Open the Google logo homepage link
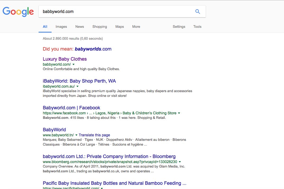 [x=18, y=12]
